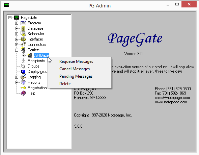Close the PG Admin window
The height and width of the screenshot is (155, 199).
pos(189,4)
